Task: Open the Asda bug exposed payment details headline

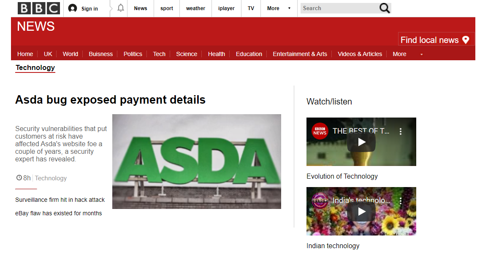Action: tap(110, 100)
